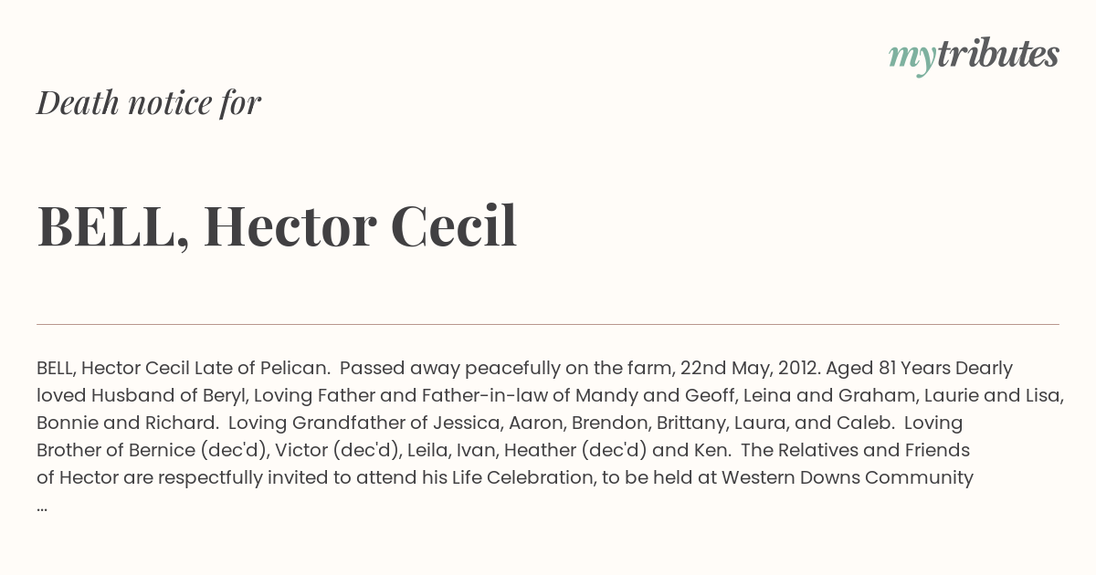Click the horizontal divider line under the title

point(548,324)
